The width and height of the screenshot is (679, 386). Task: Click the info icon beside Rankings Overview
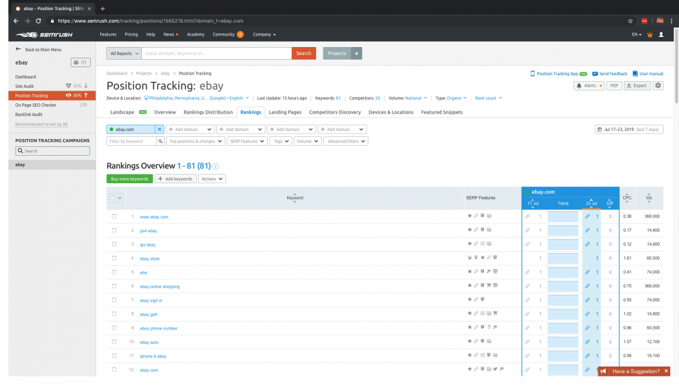(x=216, y=166)
